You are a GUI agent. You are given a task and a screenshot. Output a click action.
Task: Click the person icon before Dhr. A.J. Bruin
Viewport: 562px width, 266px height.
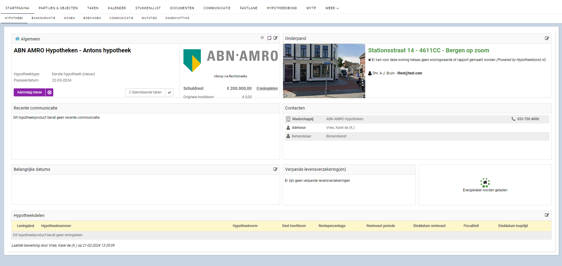pyautogui.click(x=370, y=73)
